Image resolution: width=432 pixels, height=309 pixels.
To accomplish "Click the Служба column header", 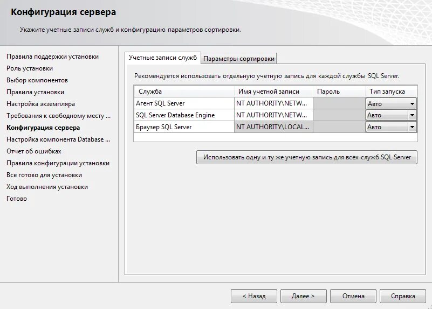I will [x=184, y=92].
